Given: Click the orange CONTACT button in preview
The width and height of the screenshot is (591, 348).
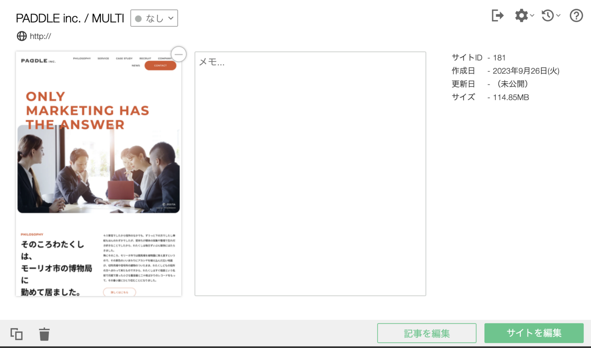Looking at the screenshot, I should 160,66.
